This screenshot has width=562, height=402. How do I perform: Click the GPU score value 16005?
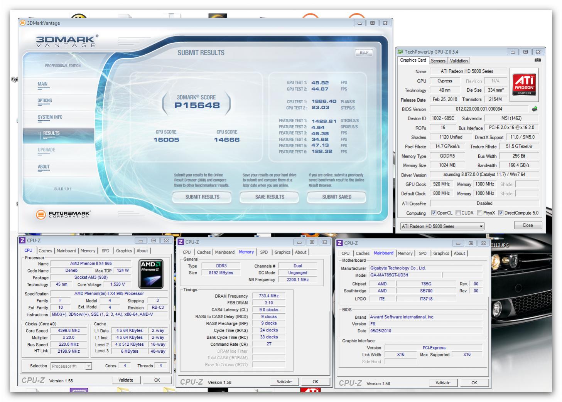coord(166,140)
